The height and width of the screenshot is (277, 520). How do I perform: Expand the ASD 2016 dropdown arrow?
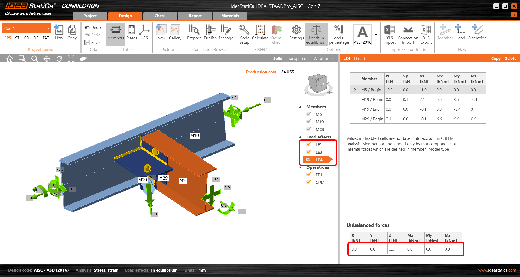(376, 35)
